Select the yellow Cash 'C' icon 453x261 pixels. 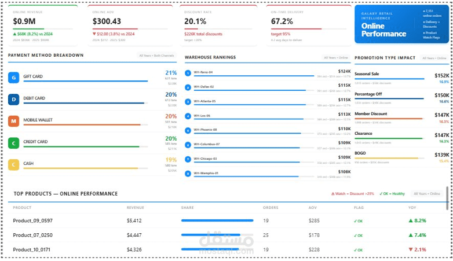pyautogui.click(x=13, y=165)
